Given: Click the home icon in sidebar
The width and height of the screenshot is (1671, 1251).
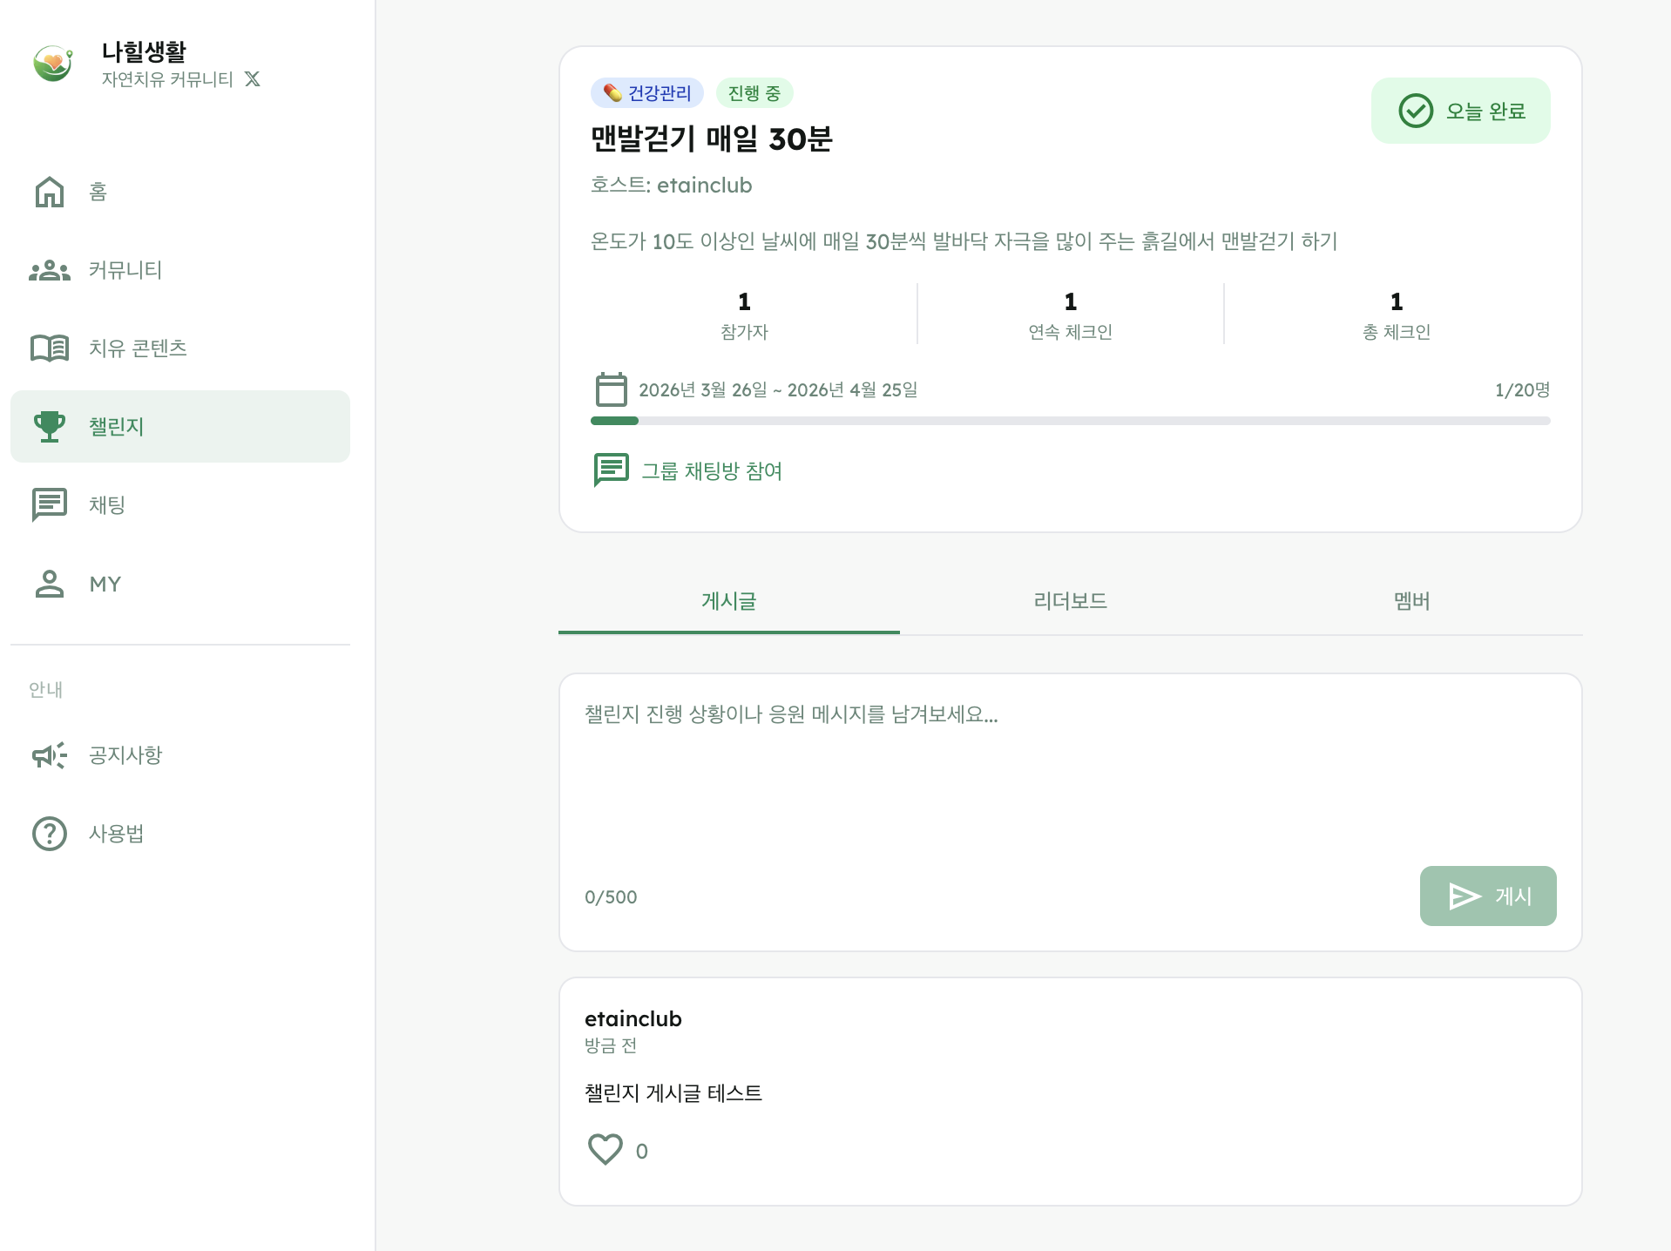Looking at the screenshot, I should click(x=50, y=192).
